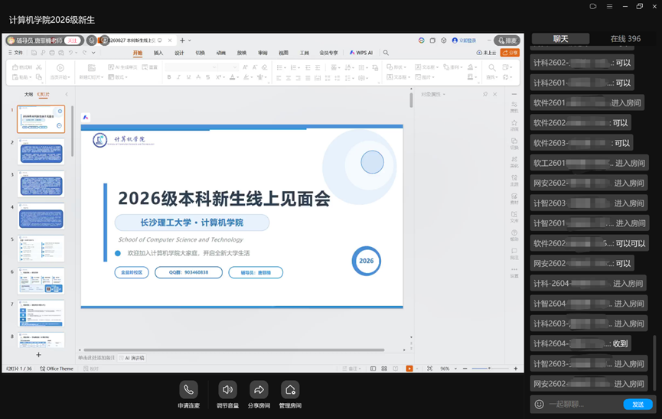Click the orange slideshow play button
Screen dimensions: 662x419
click(409, 369)
